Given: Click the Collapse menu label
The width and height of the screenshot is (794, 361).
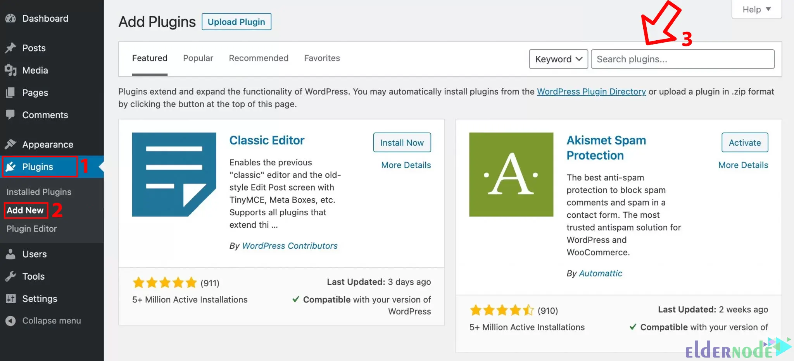Looking at the screenshot, I should (52, 321).
